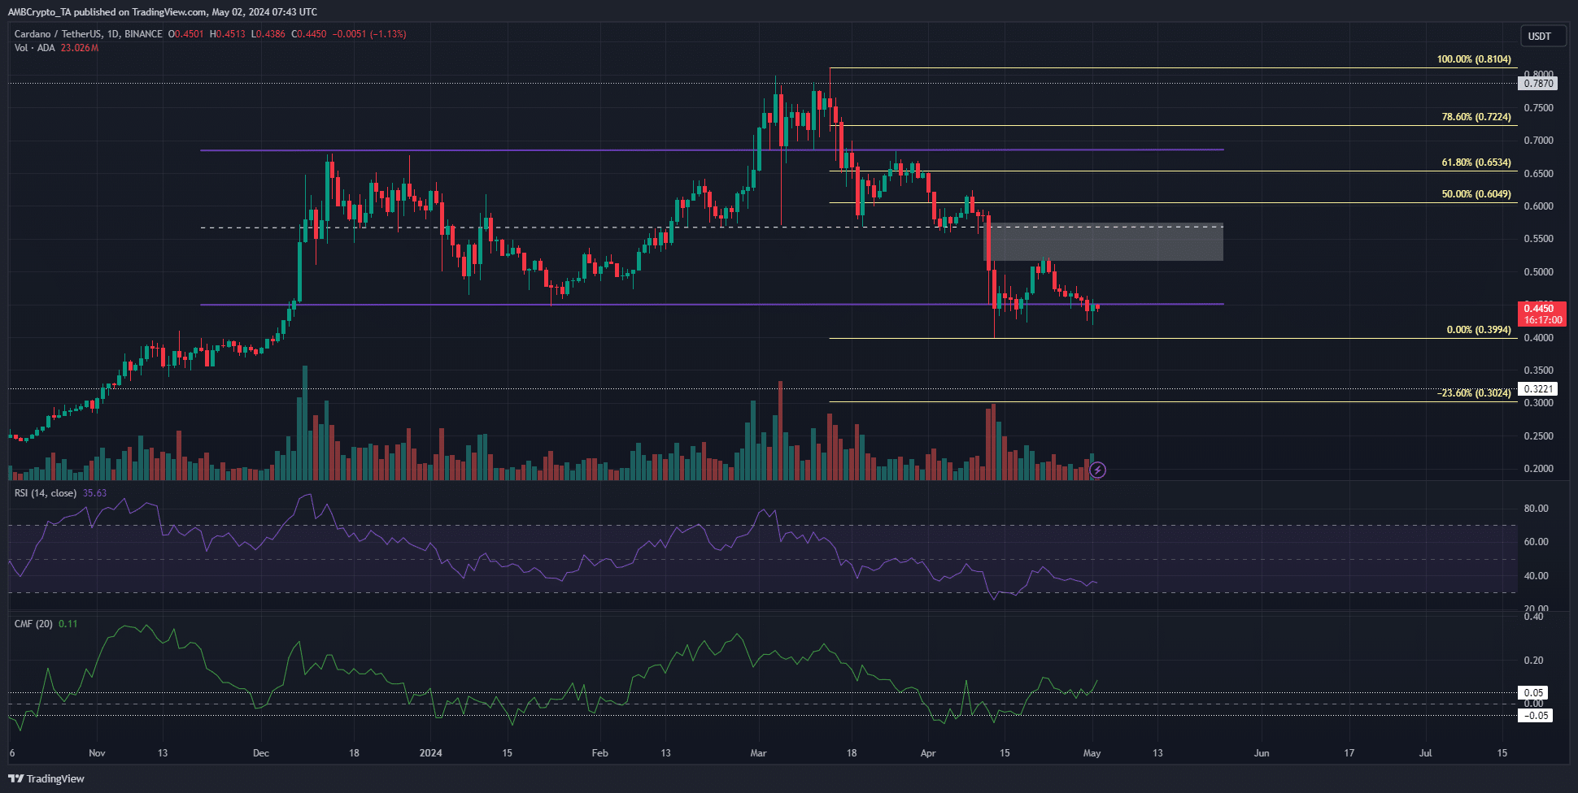Click the 100.00% (0.8104) Fibonacci label
The height and width of the screenshot is (793, 1578).
click(x=1474, y=59)
